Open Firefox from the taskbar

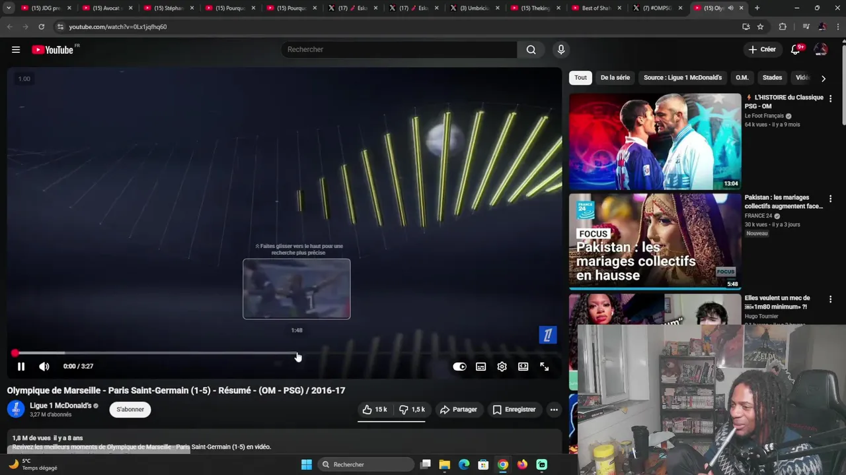pos(522,464)
